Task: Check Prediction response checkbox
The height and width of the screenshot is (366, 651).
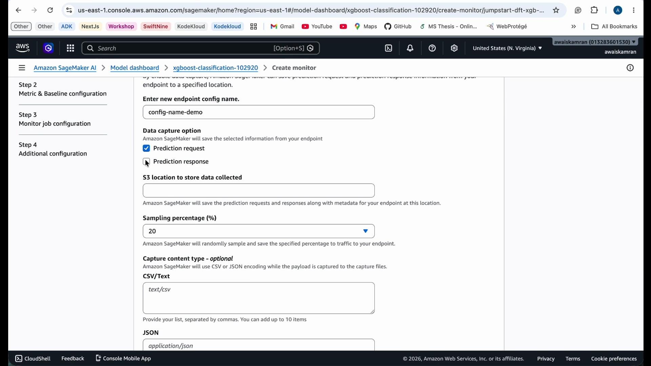Action: coord(146,162)
